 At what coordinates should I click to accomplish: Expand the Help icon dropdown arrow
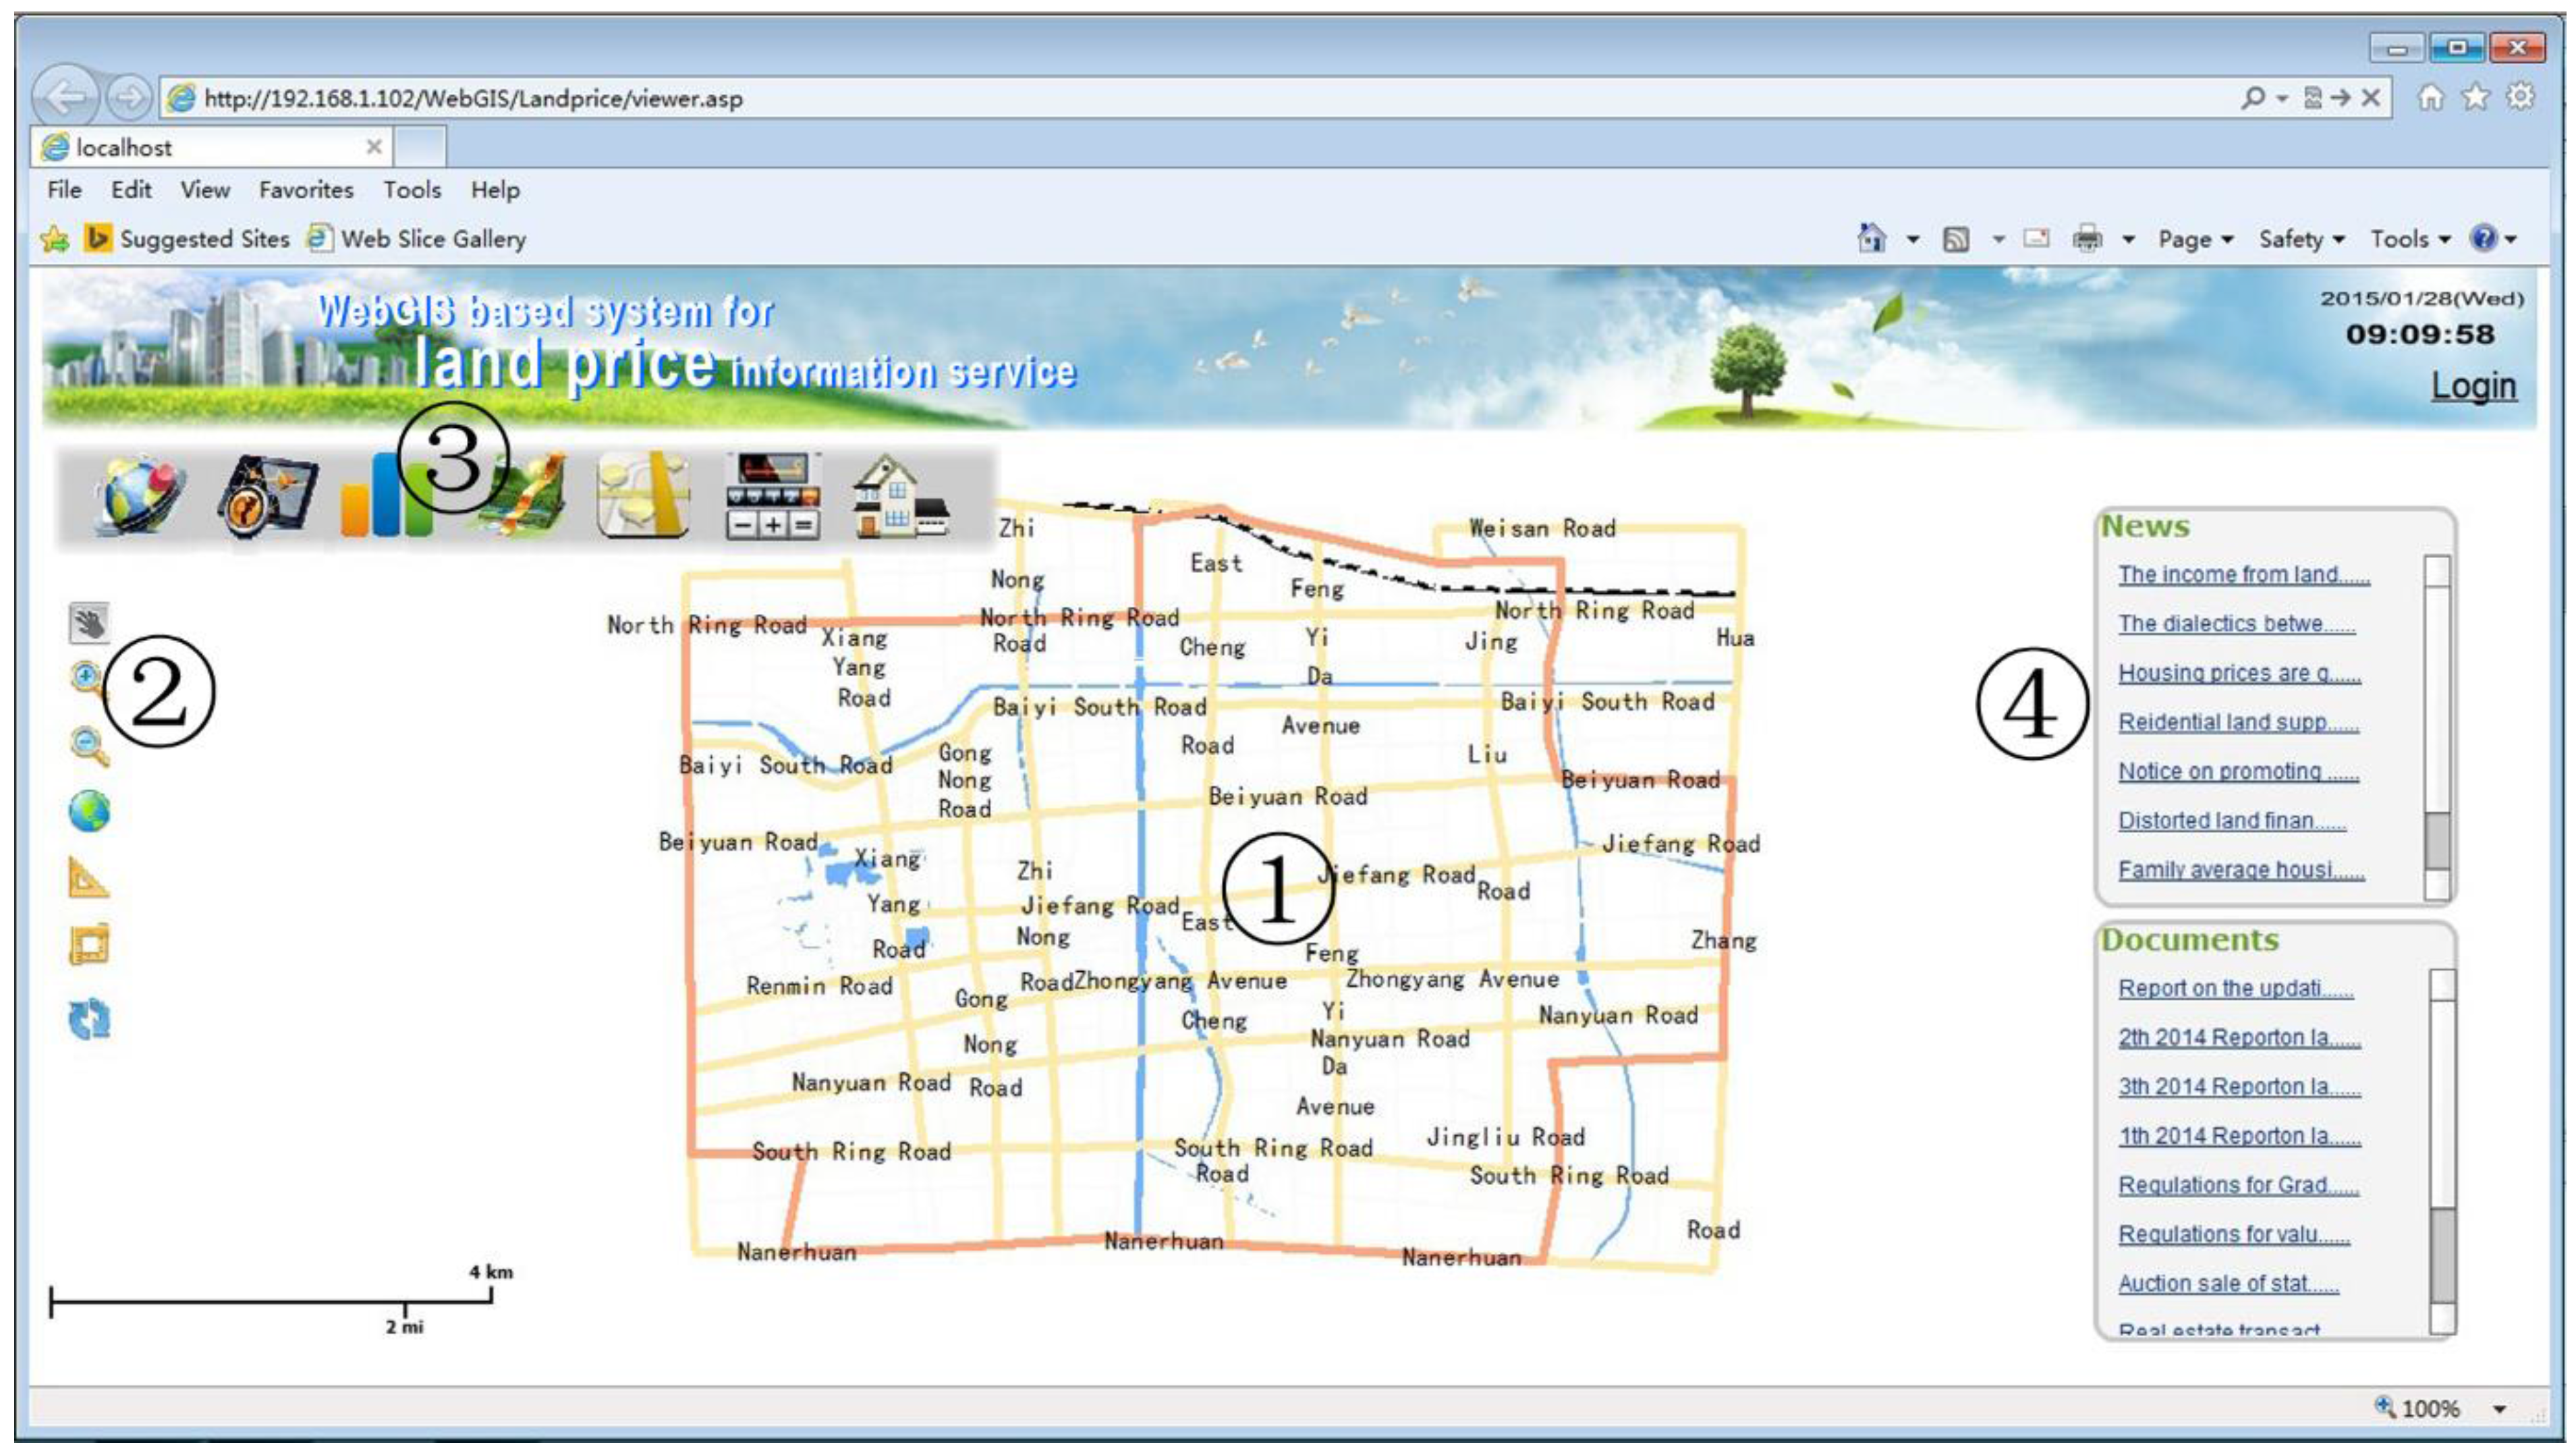click(2510, 240)
